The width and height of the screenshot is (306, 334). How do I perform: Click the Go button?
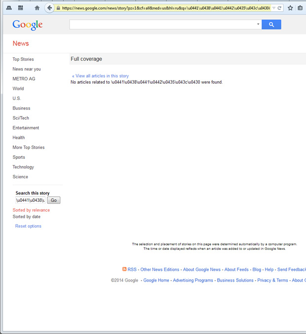click(x=53, y=200)
